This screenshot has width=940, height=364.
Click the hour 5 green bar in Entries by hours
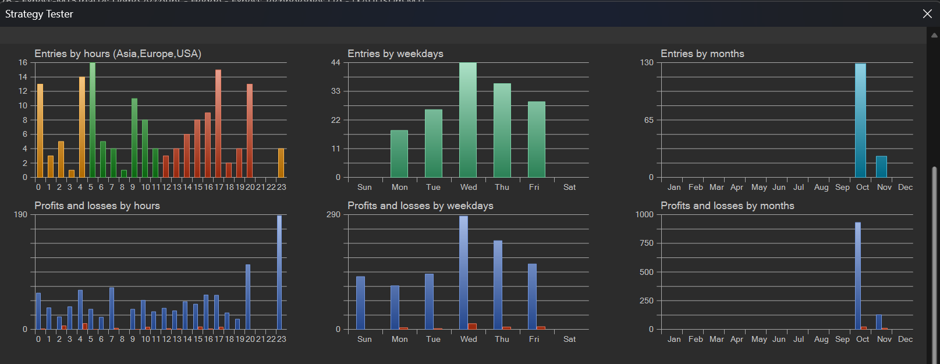click(x=93, y=120)
